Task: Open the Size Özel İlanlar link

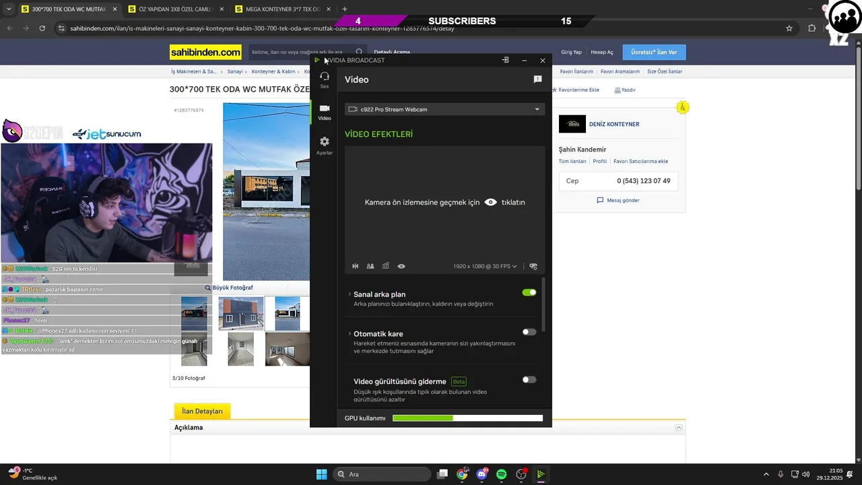Action: click(x=665, y=71)
